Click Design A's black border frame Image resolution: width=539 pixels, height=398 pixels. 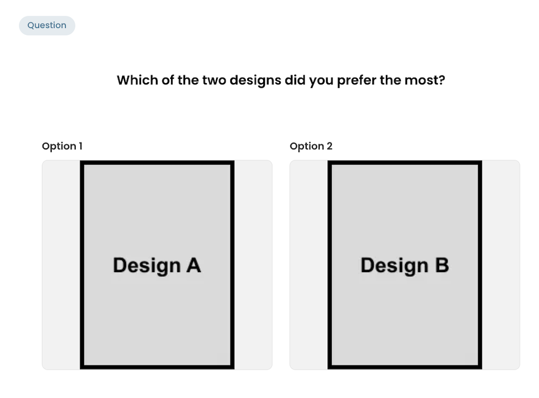click(82, 265)
